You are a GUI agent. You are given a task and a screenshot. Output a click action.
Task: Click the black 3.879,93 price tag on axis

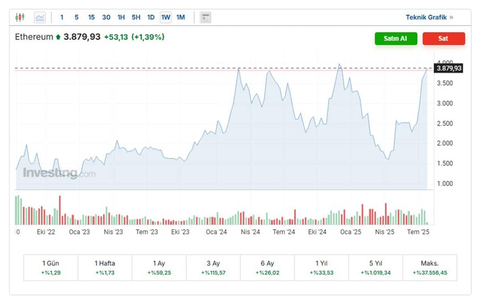click(x=449, y=69)
